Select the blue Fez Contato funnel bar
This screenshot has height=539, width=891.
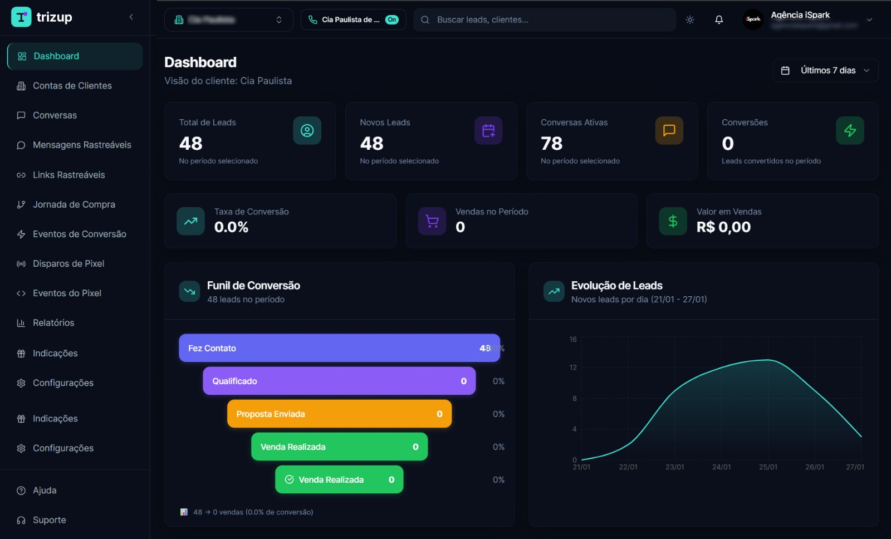coord(339,348)
